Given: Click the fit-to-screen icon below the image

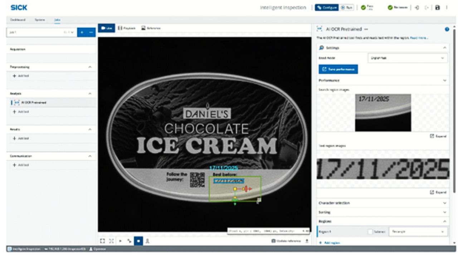Looking at the screenshot, I should coord(103,241).
